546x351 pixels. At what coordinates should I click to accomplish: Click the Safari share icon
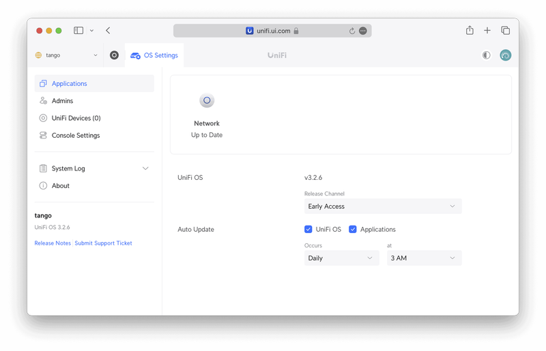click(470, 31)
